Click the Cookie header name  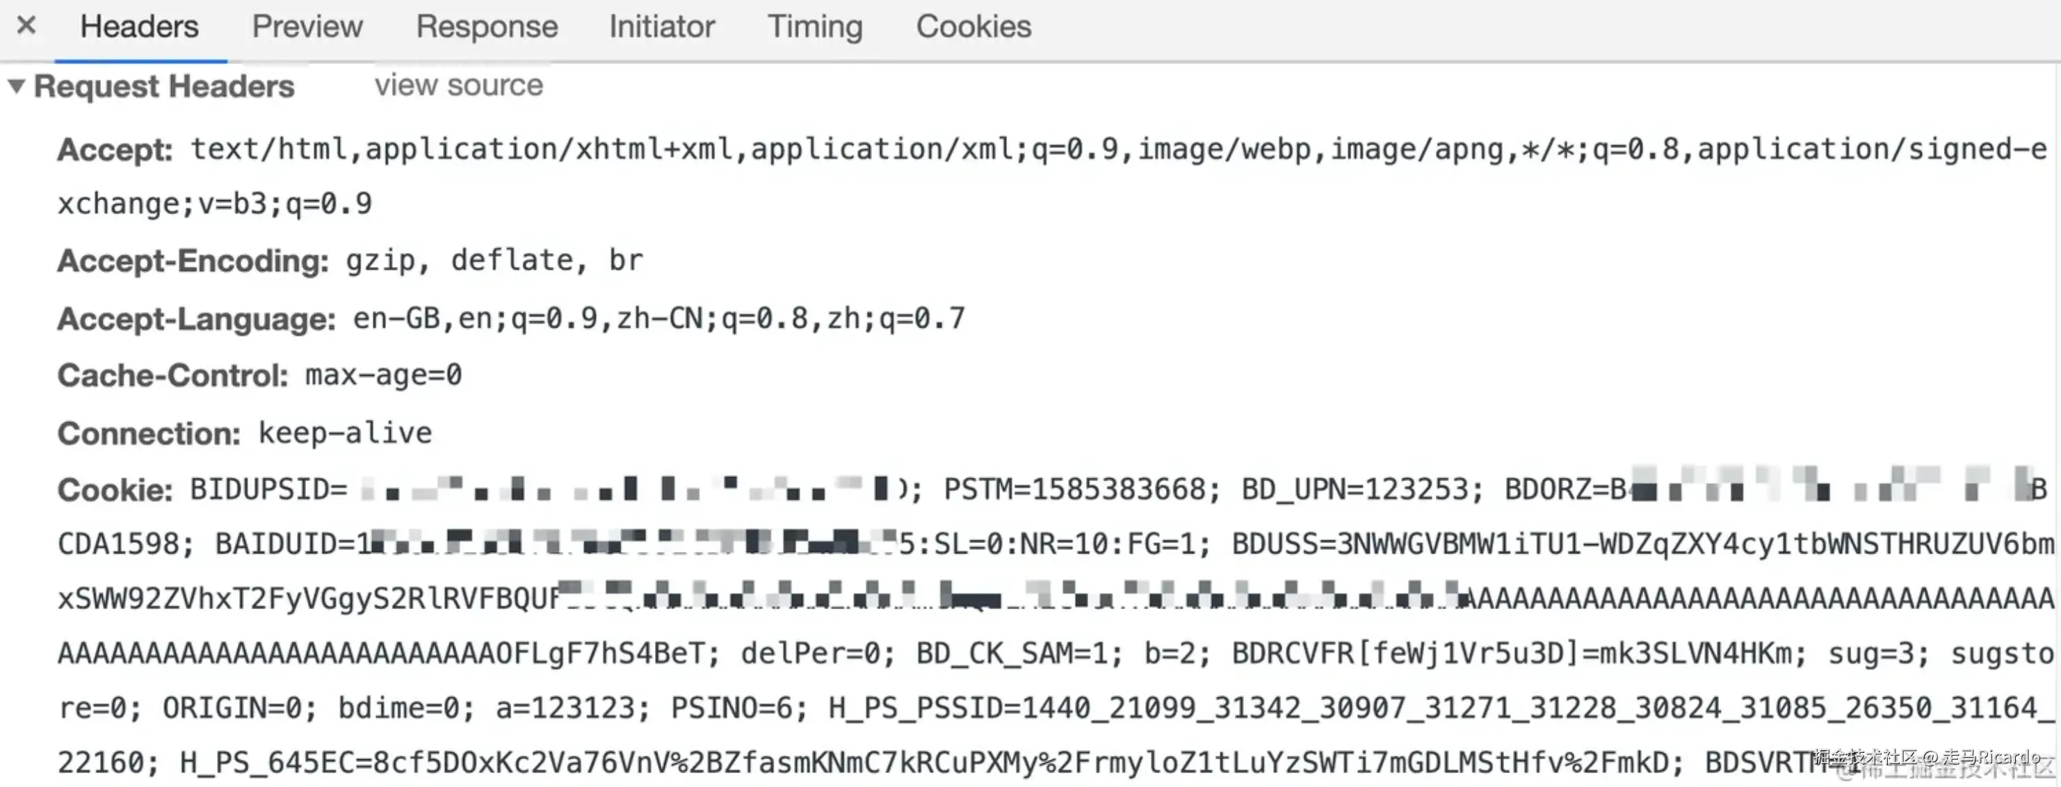[x=115, y=489]
